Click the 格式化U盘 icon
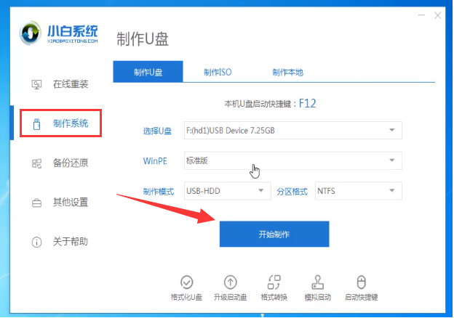454x318 pixels. (186, 282)
